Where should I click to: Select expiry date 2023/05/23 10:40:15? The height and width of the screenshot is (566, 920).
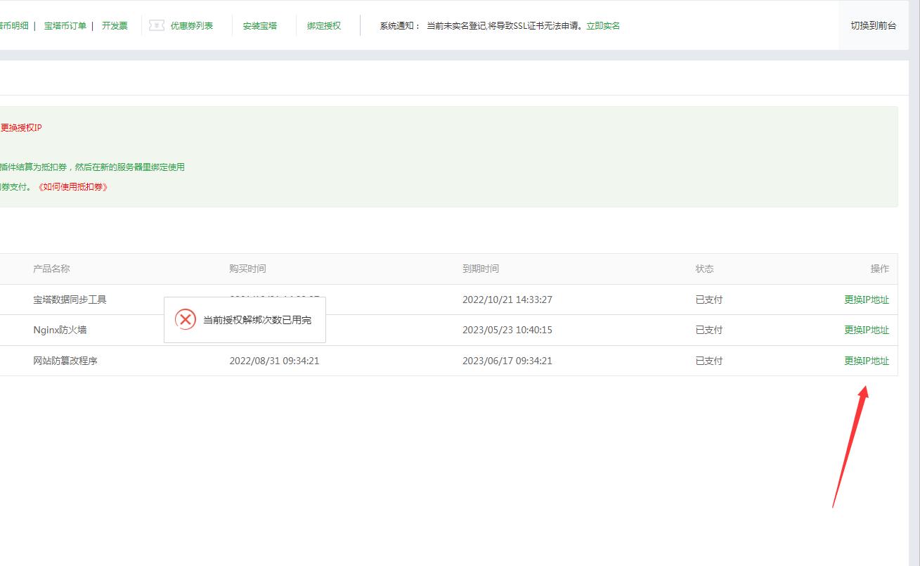click(x=507, y=330)
